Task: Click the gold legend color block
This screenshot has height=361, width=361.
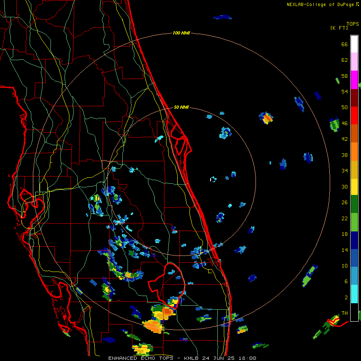Action: 354,170
